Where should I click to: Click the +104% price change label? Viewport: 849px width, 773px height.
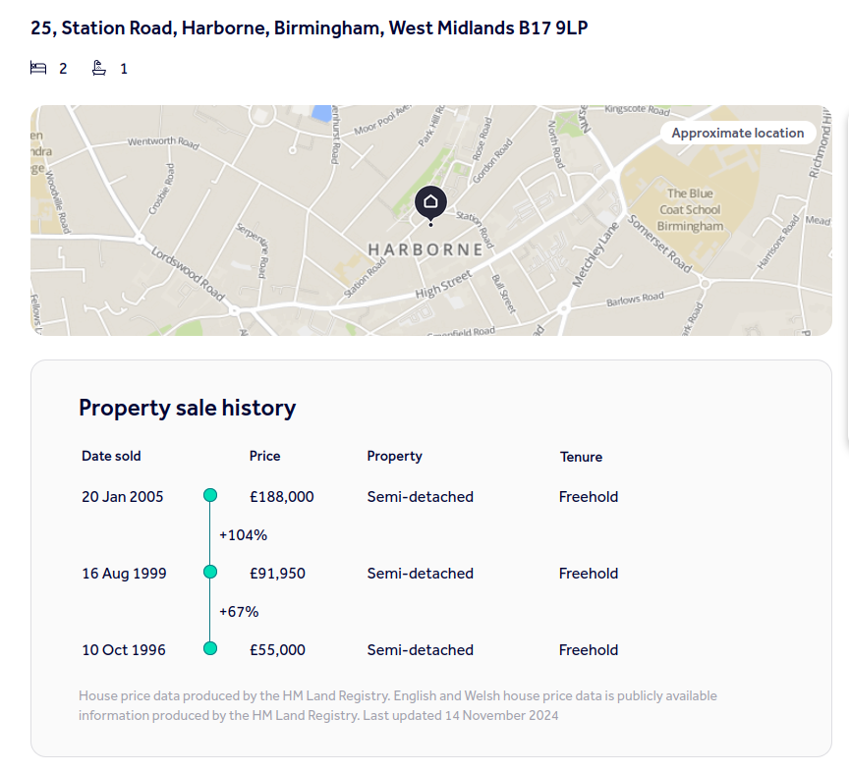point(243,535)
